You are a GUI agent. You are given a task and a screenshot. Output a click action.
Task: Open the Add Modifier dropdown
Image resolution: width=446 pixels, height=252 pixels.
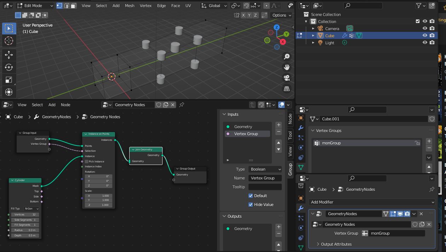[372, 202]
